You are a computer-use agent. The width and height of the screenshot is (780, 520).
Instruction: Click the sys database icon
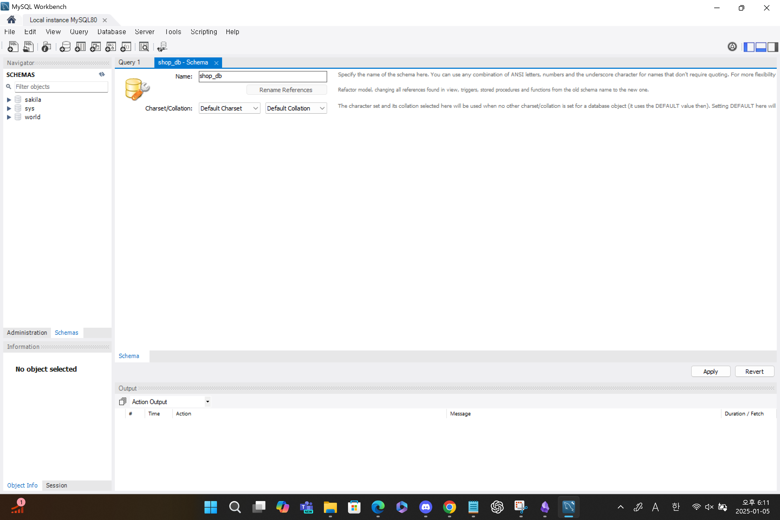[18, 108]
